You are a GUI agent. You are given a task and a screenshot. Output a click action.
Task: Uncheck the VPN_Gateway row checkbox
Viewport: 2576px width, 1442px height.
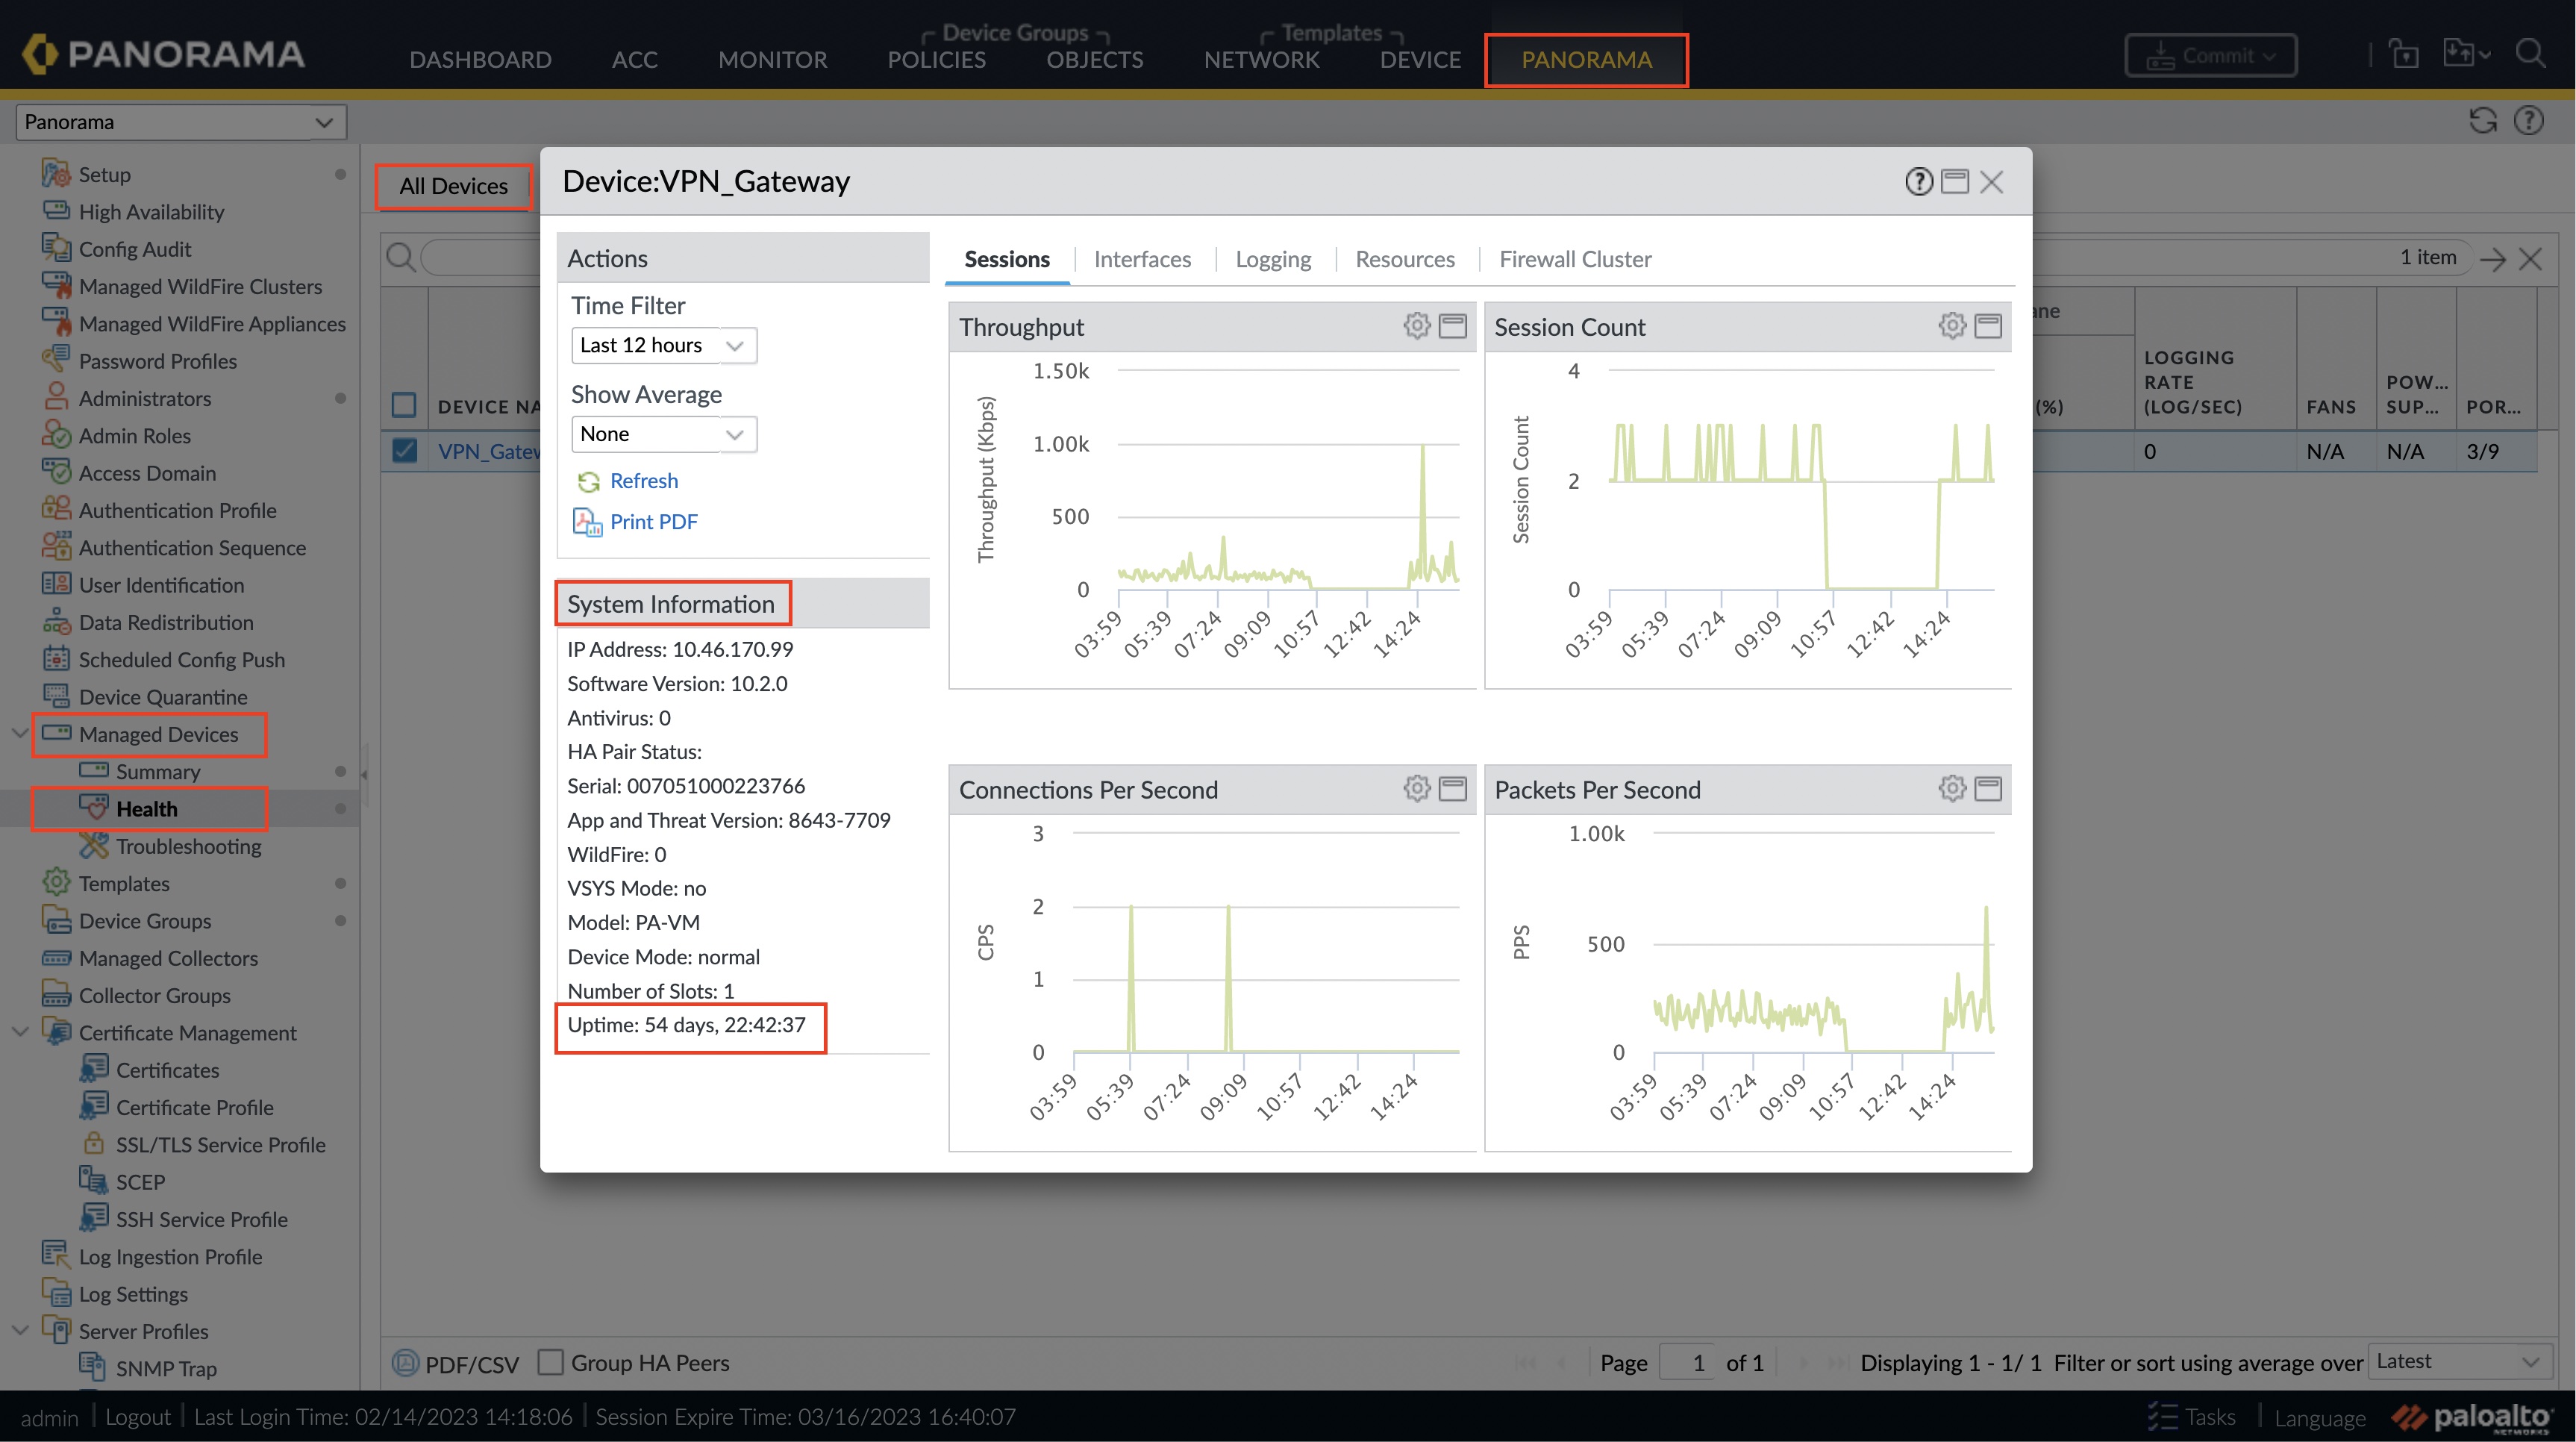[x=404, y=451]
